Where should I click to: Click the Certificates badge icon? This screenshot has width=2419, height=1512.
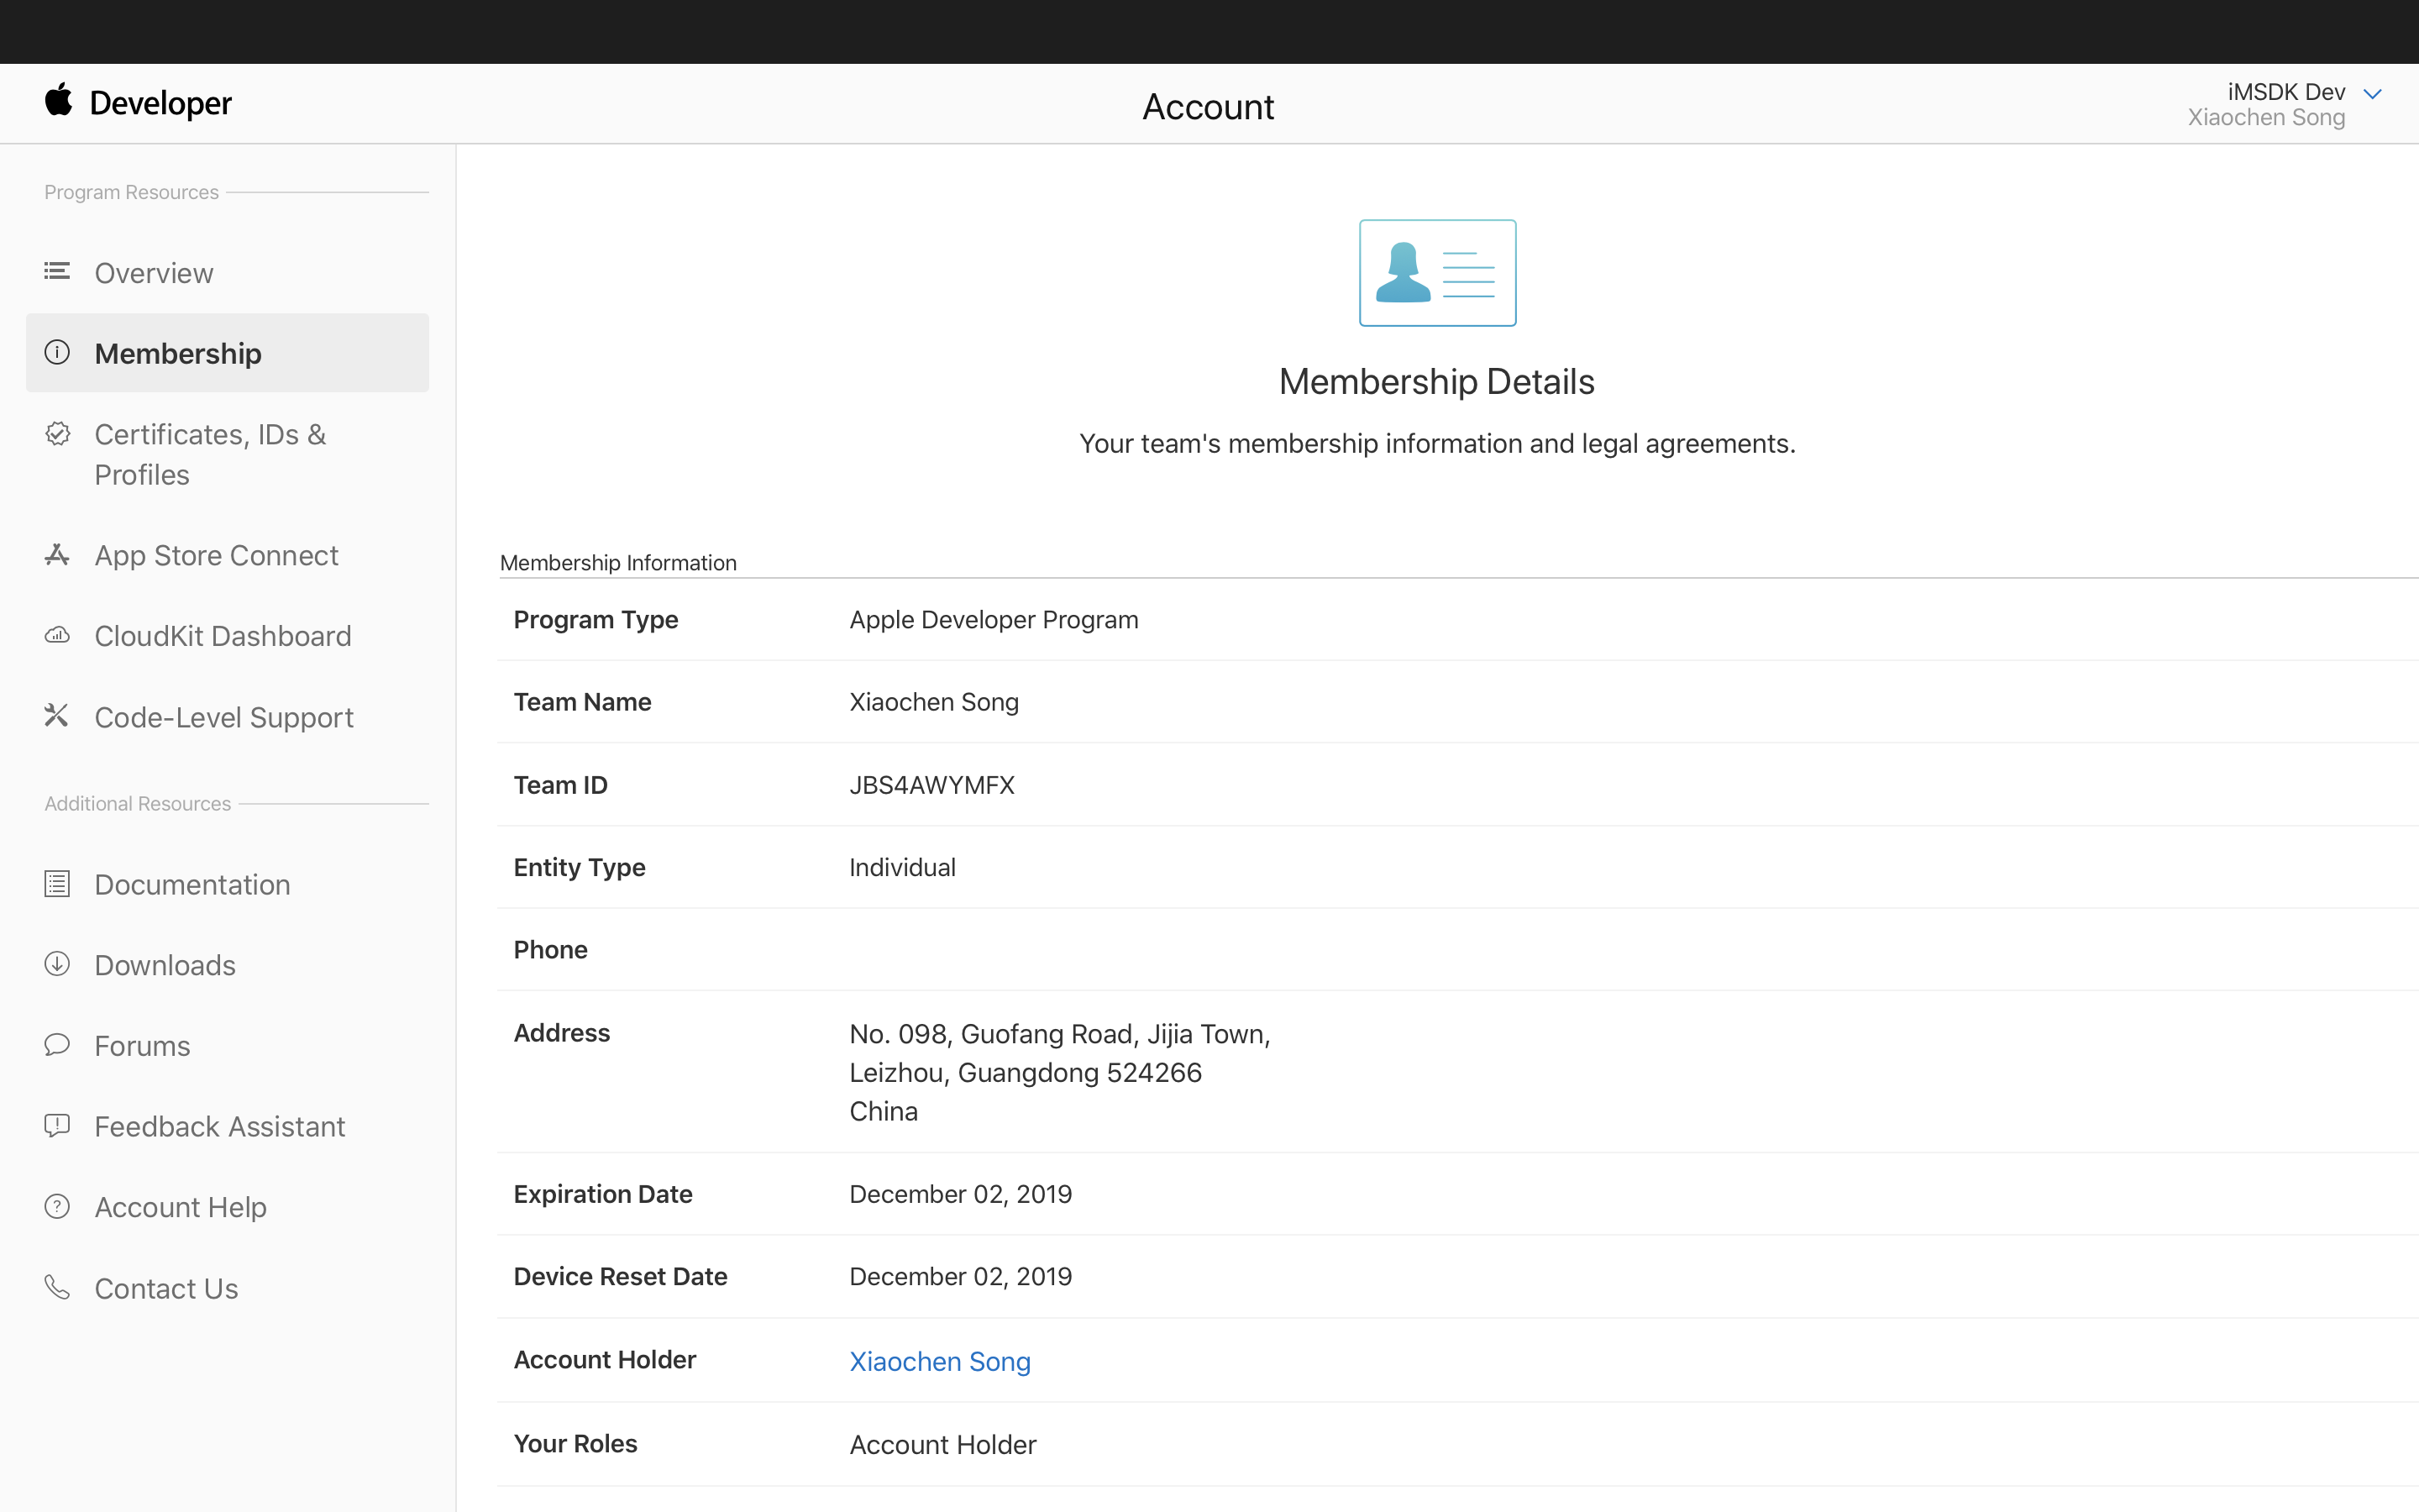[57, 434]
